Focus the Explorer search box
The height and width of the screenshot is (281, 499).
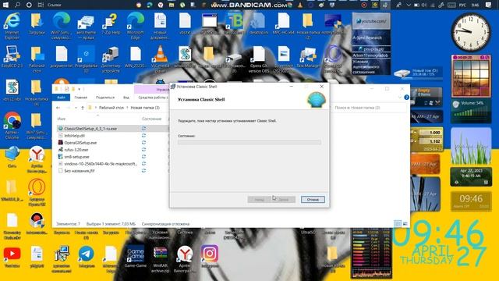point(369,108)
